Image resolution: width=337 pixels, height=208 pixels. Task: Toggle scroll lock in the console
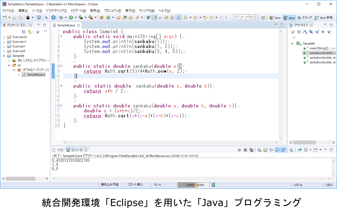(x=265, y=150)
